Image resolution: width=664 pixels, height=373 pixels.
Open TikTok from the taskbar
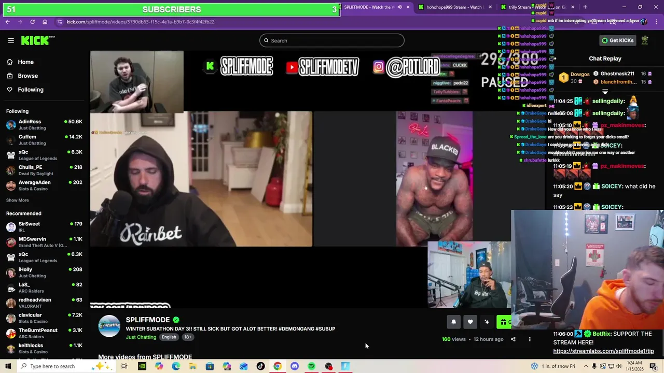tap(260, 366)
